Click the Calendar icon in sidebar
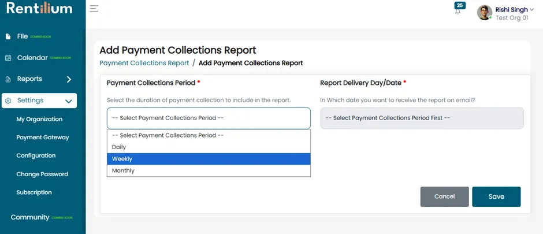 point(8,58)
